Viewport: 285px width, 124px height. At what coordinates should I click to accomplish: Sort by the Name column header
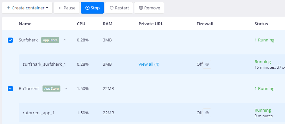click(x=25, y=24)
